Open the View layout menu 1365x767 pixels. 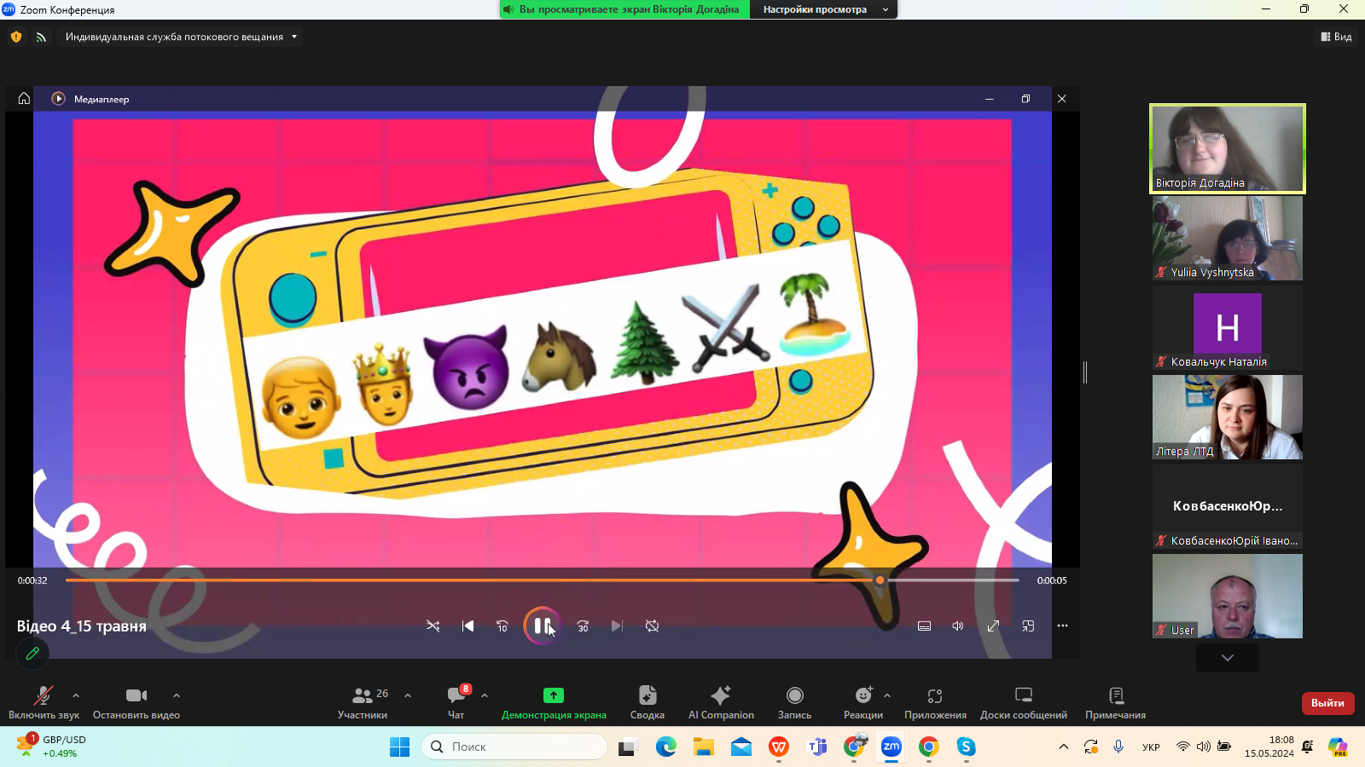coord(1336,37)
